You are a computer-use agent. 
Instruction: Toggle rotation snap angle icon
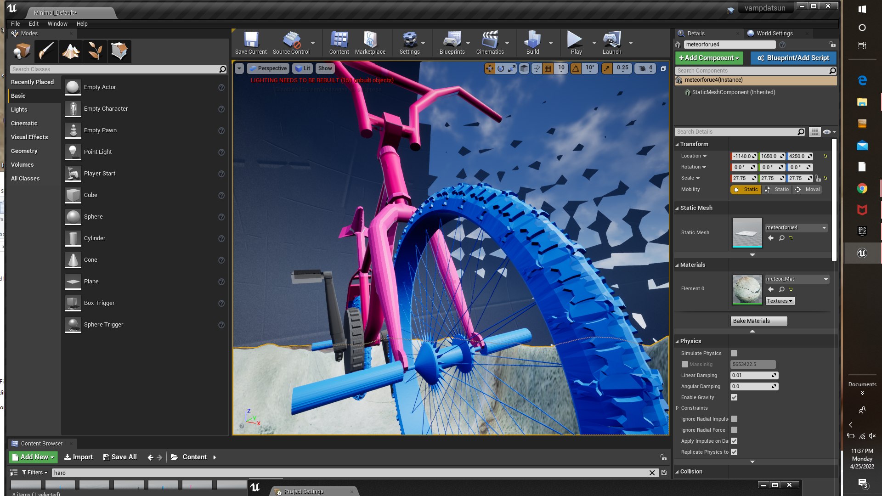coord(576,68)
